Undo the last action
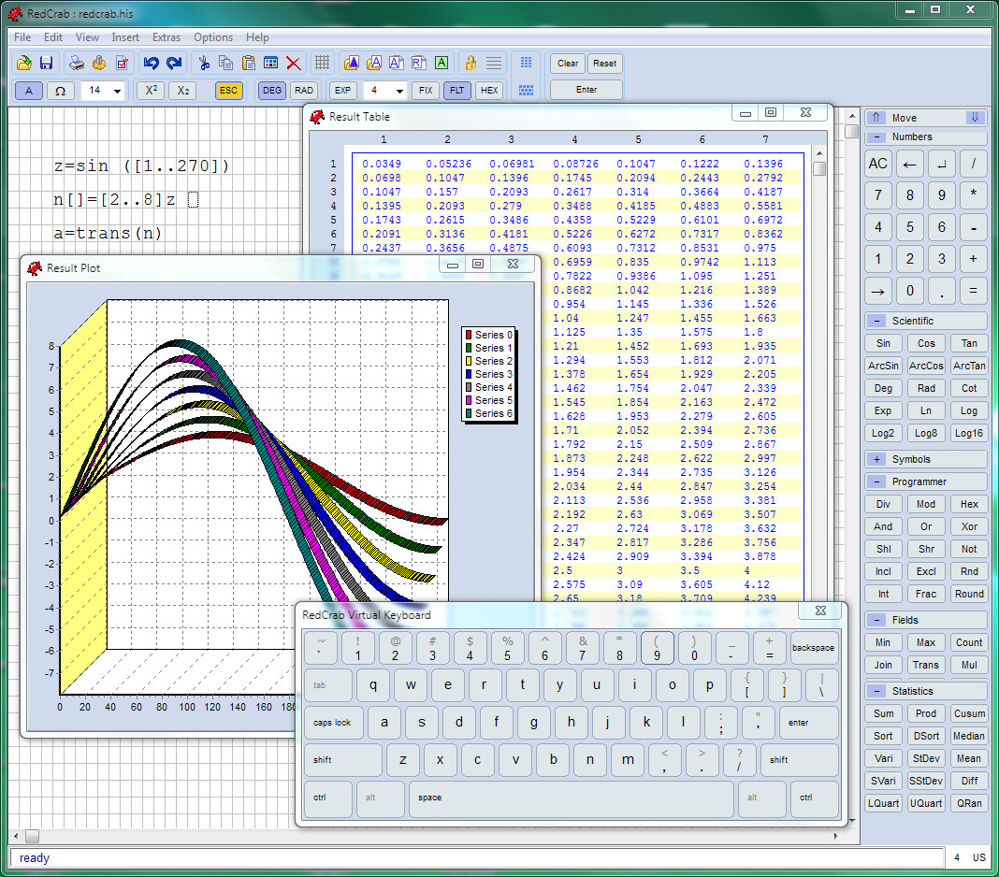The width and height of the screenshot is (999, 877). coord(151,63)
